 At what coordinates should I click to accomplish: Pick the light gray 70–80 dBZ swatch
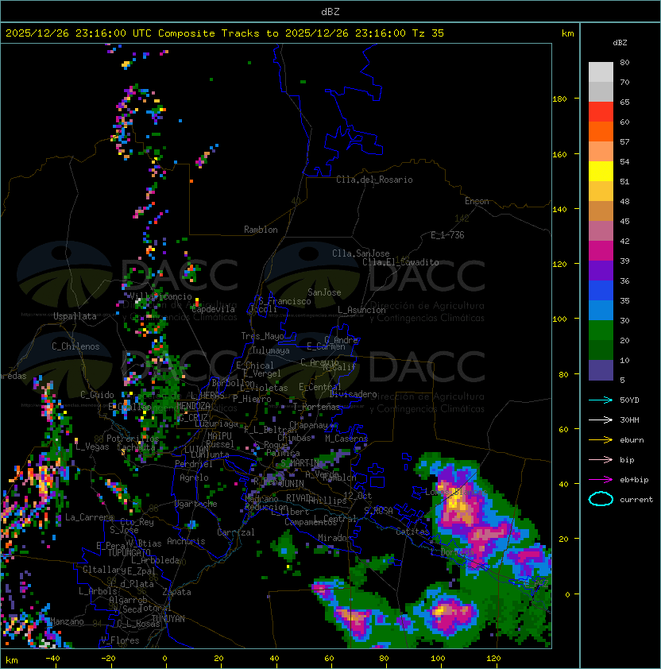[x=601, y=72]
